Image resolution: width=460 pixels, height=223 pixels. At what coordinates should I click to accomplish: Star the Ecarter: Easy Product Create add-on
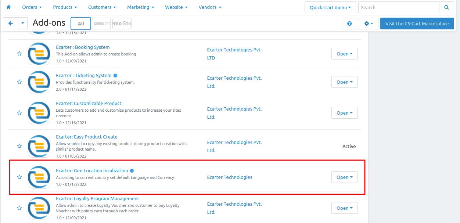click(19, 146)
